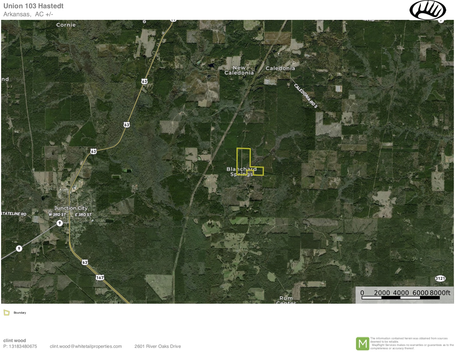Click the Route 3121 shield marker
455x352 pixels.
click(440, 278)
